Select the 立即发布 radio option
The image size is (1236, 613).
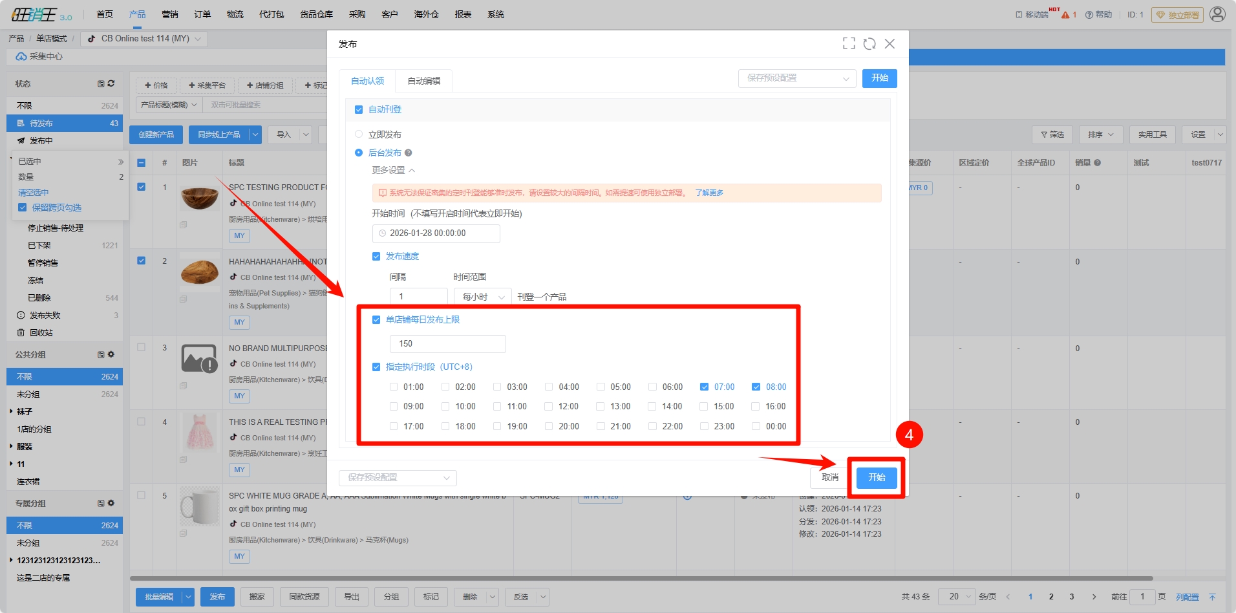tap(359, 134)
